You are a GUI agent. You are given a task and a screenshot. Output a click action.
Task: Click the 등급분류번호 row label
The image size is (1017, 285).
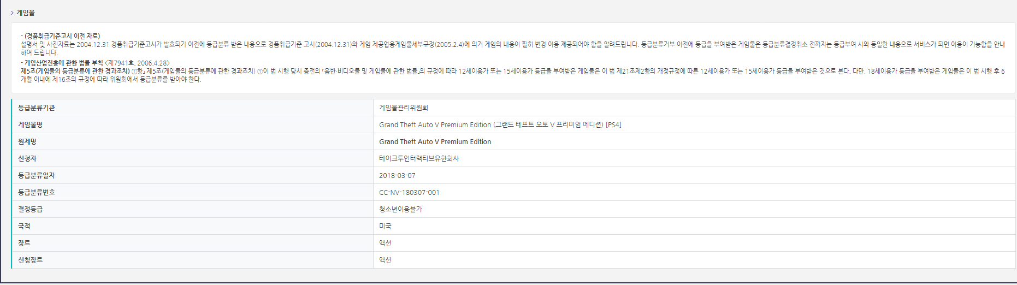point(37,192)
